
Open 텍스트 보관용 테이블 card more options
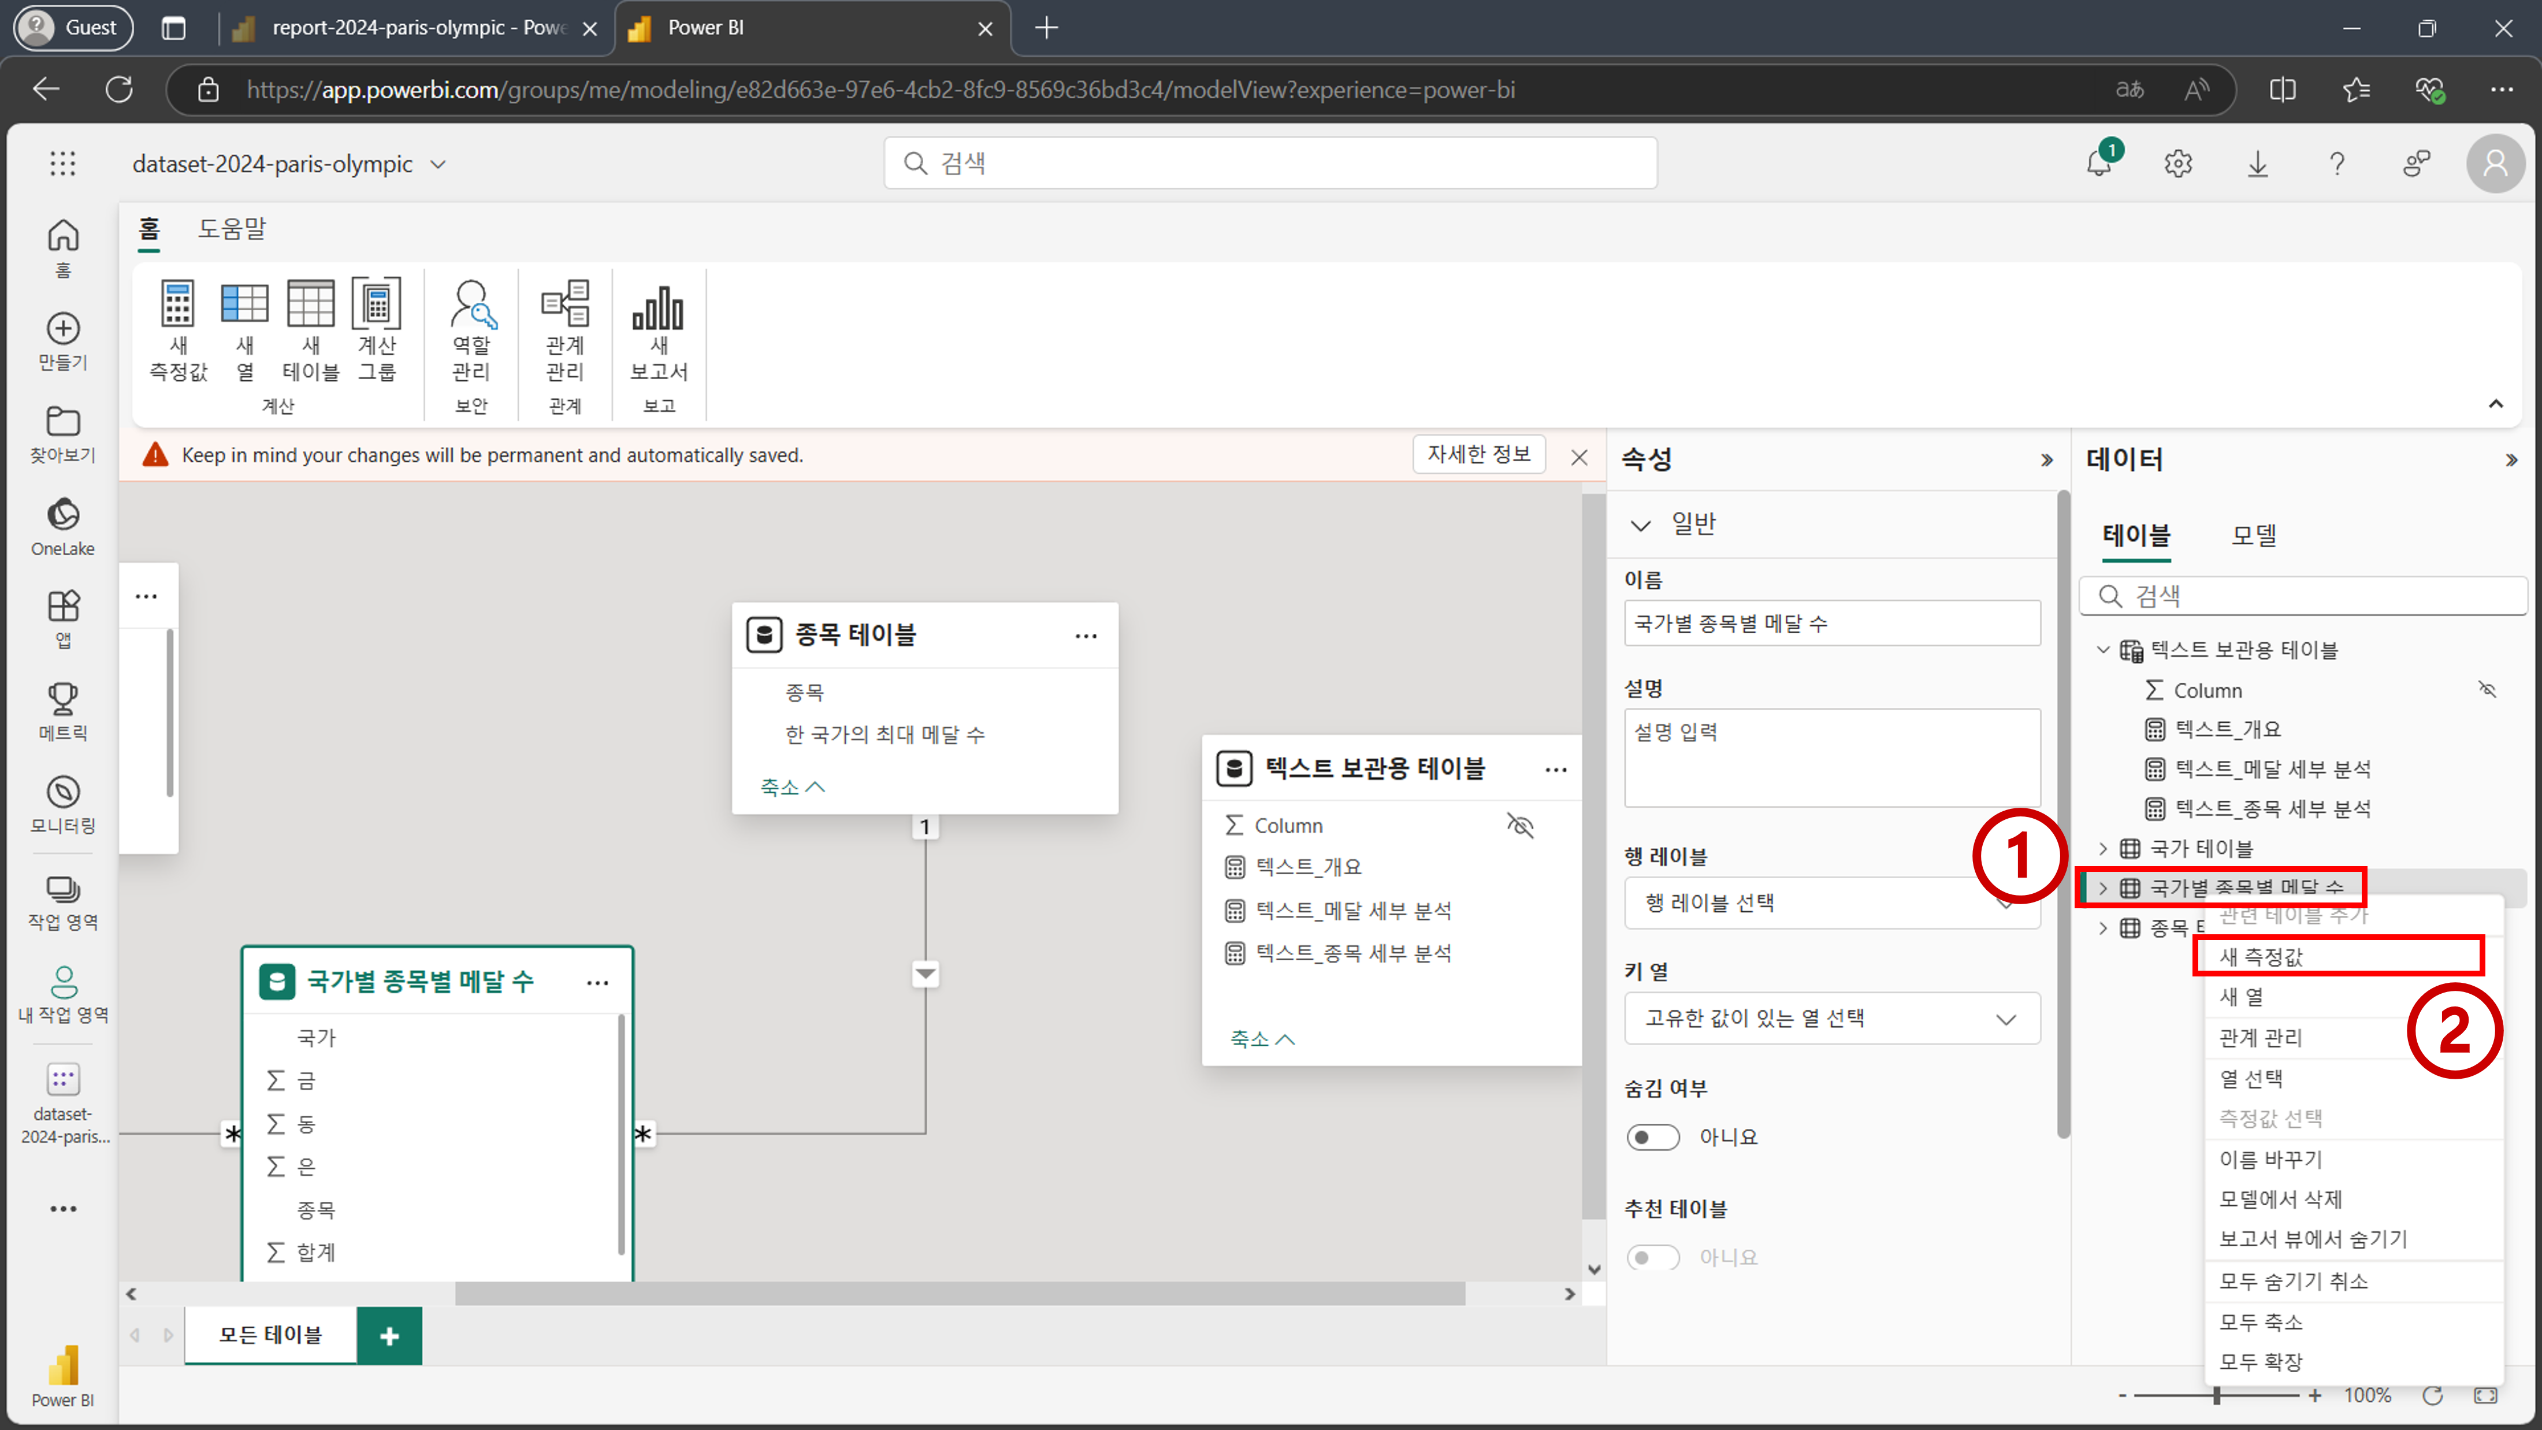(x=1556, y=770)
